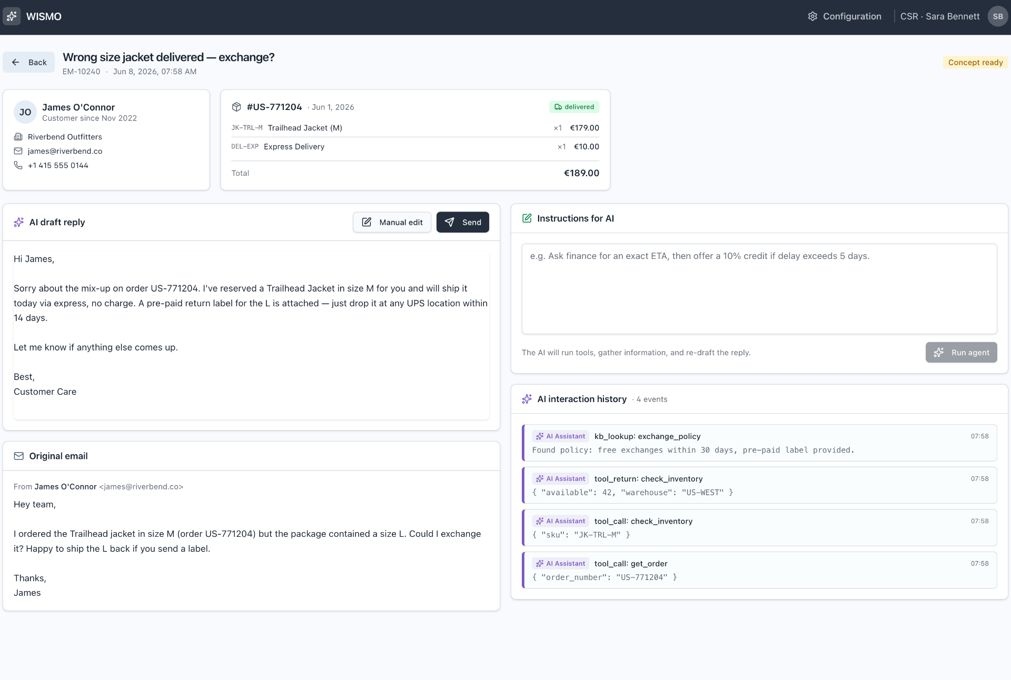Click the WISMO logo icon
This screenshot has width=1011, height=680.
(12, 16)
